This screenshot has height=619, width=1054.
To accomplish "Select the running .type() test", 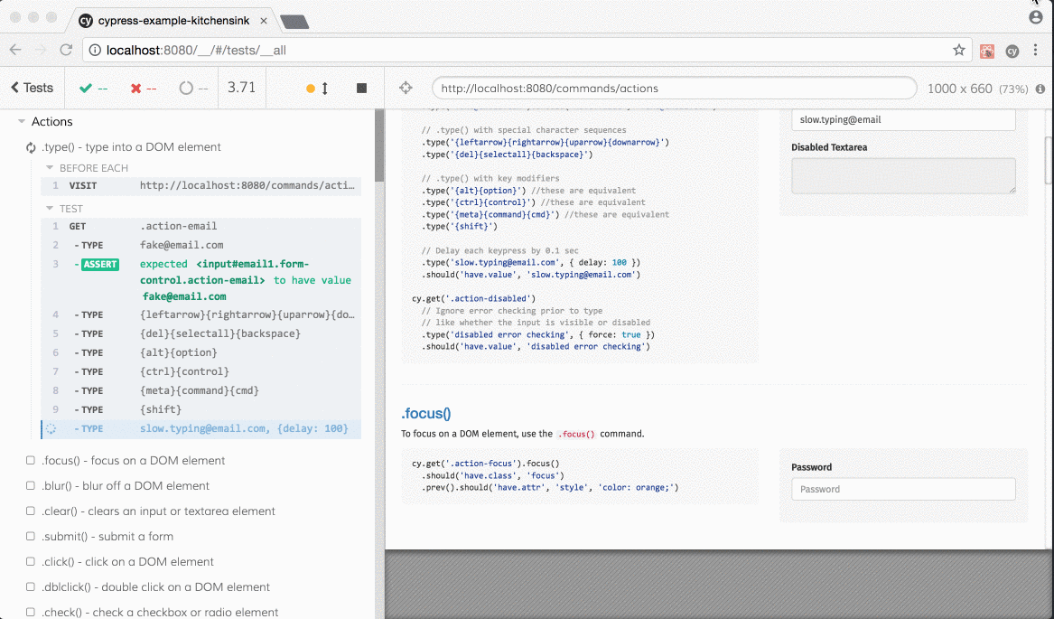I will [131, 146].
